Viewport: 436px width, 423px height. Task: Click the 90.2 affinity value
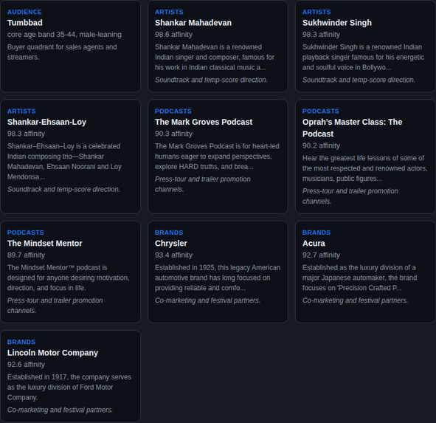[x=321, y=145]
